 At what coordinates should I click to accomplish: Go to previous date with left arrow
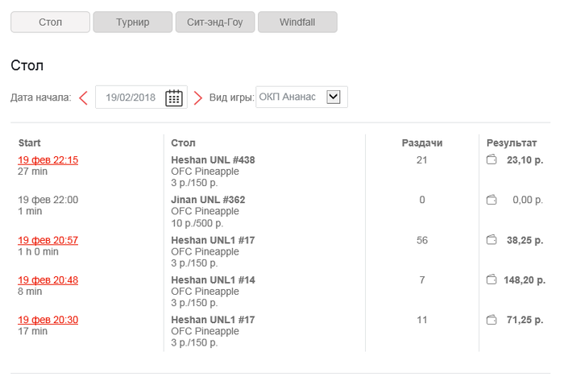83,97
